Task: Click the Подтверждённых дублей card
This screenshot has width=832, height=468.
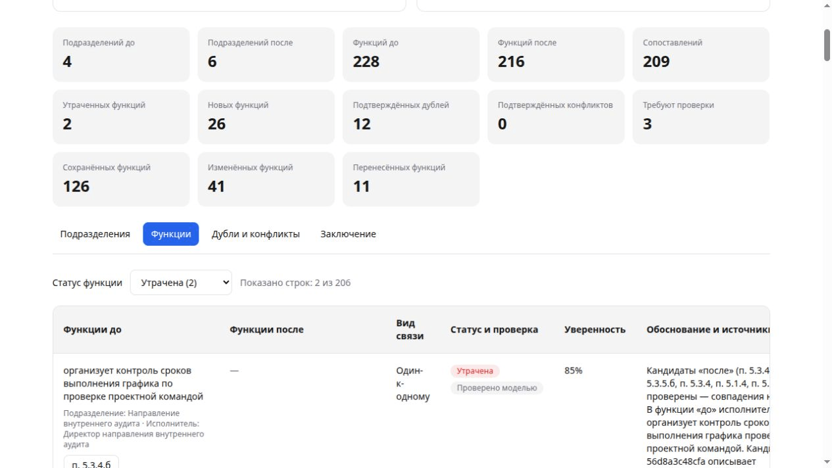Action: tap(411, 117)
